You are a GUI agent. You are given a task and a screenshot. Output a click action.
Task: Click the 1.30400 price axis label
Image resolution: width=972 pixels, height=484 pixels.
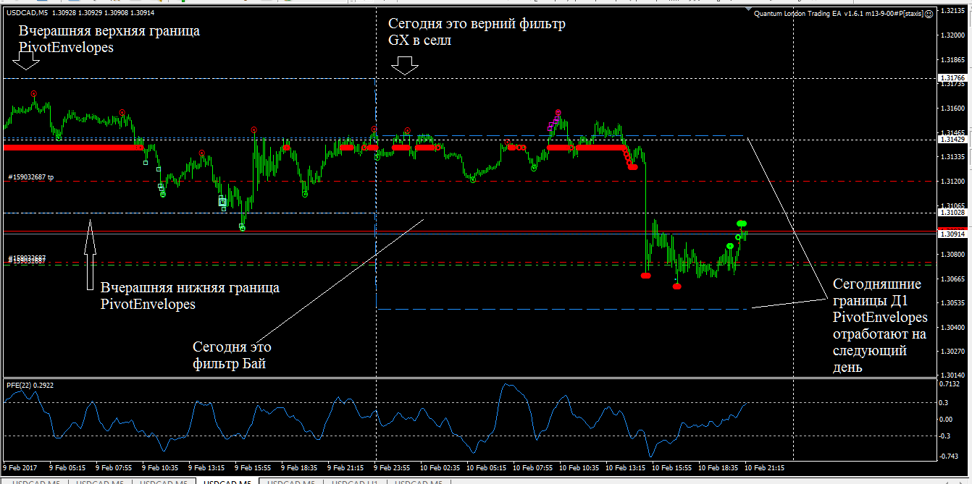(951, 328)
